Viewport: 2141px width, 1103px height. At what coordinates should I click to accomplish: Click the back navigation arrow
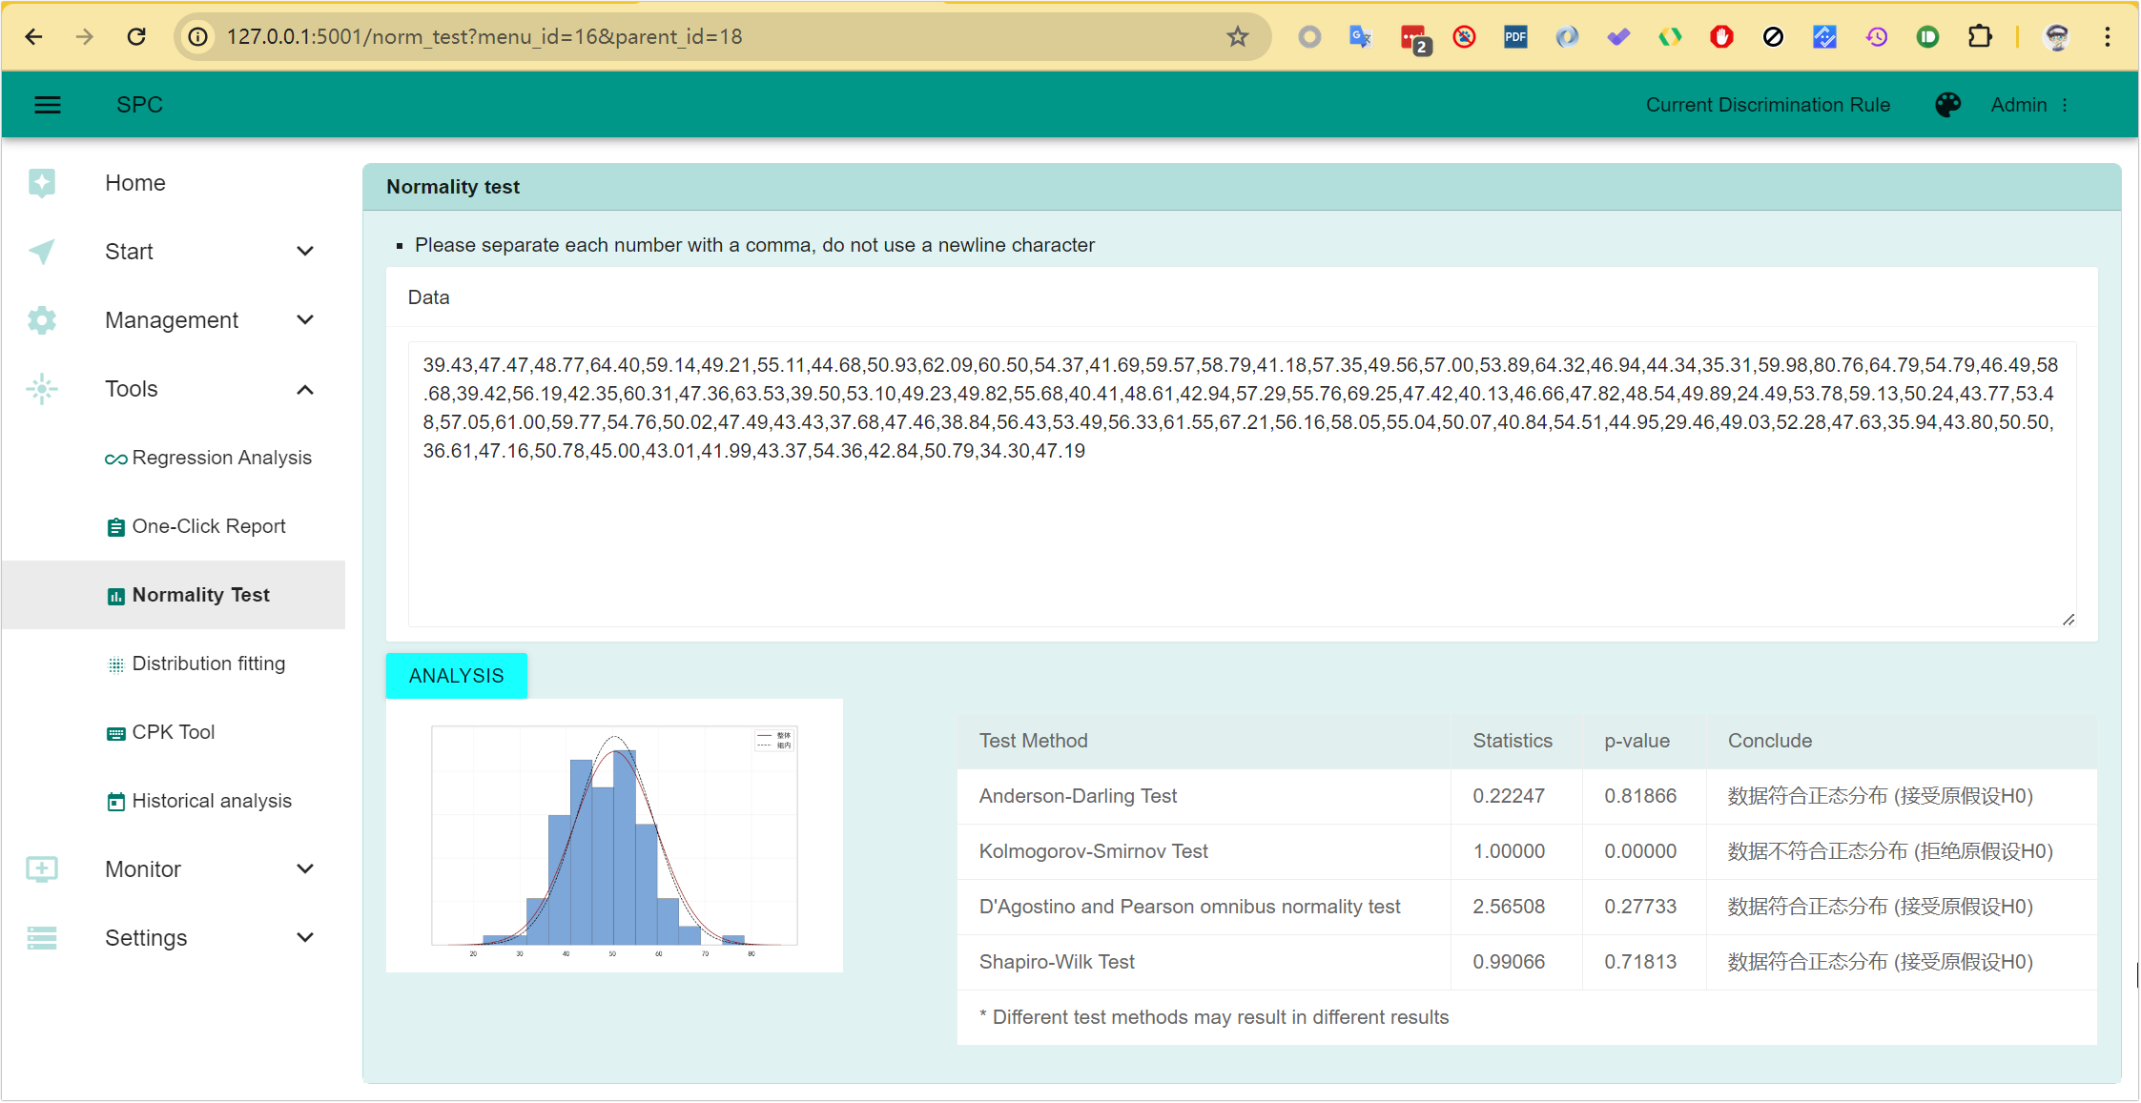(x=33, y=36)
